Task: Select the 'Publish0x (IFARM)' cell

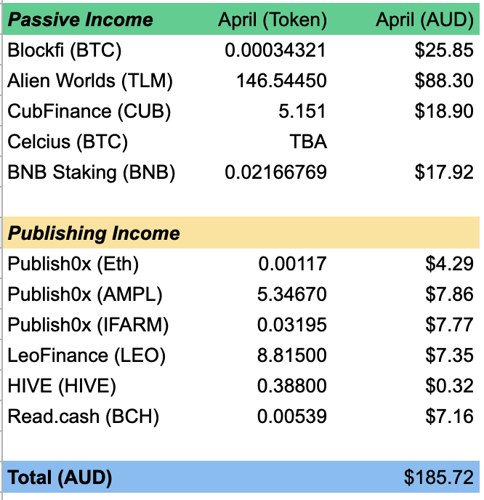Action: pyautogui.click(x=88, y=325)
